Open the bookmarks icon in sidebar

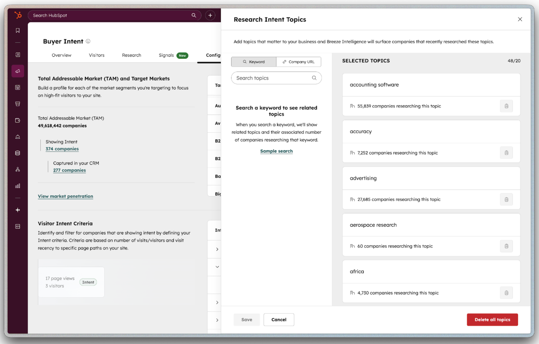click(18, 30)
